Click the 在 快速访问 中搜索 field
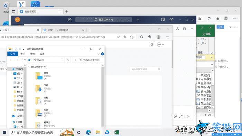This screenshot has width=242, height=136. [88, 60]
